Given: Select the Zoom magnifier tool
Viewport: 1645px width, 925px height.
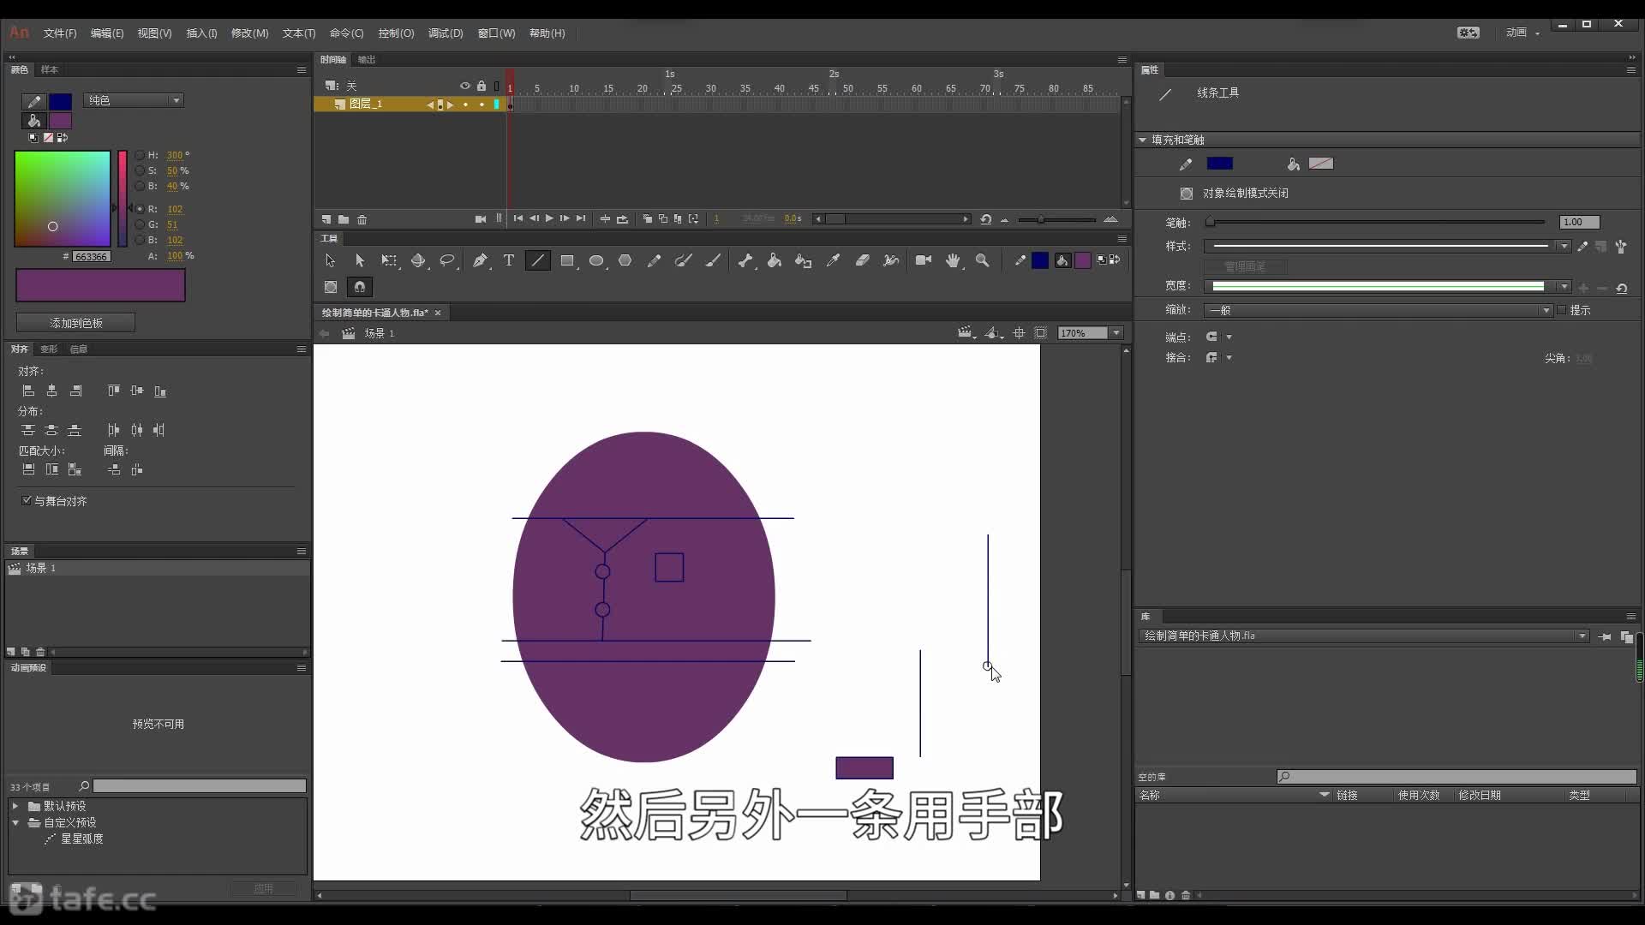Looking at the screenshot, I should point(983,260).
